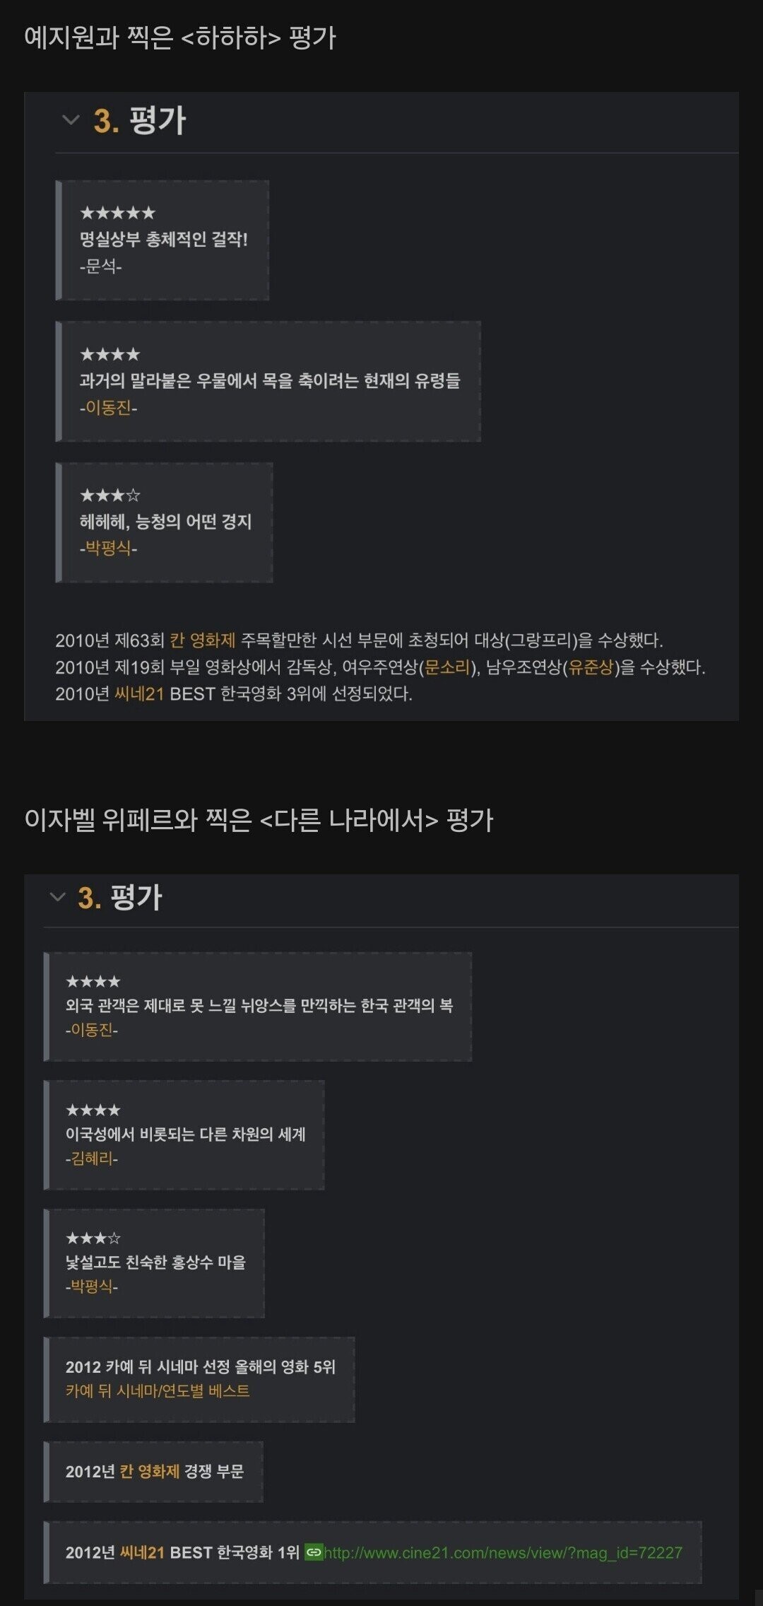Open 칸 영화제 link in 경쟁 부문 box

pyautogui.click(x=149, y=1471)
